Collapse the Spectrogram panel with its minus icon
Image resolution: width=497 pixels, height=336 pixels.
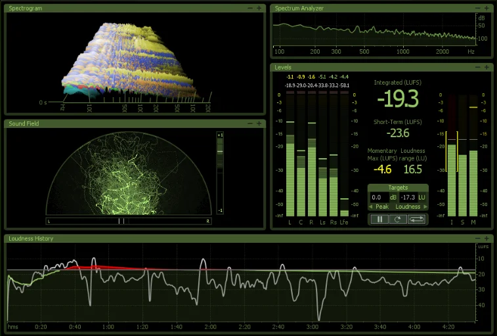pyautogui.click(x=250, y=9)
